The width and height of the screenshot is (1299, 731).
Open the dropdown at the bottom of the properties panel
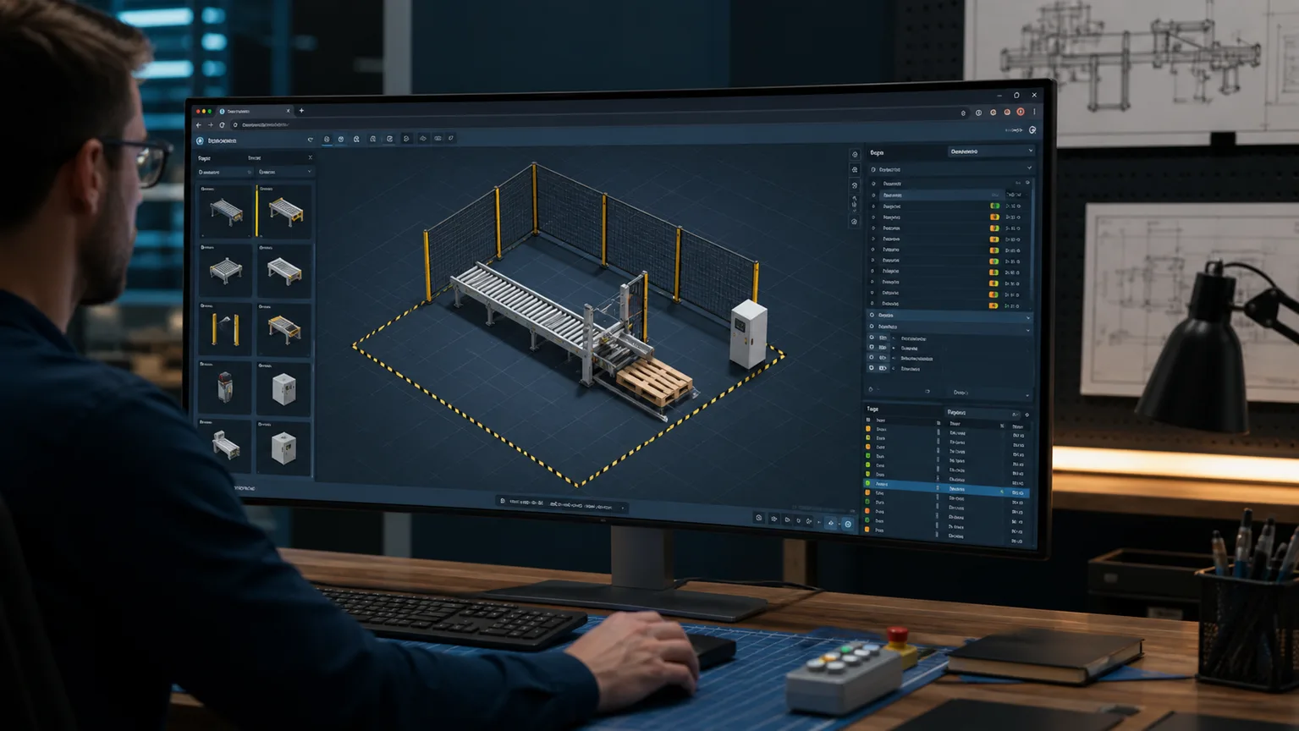click(988, 393)
